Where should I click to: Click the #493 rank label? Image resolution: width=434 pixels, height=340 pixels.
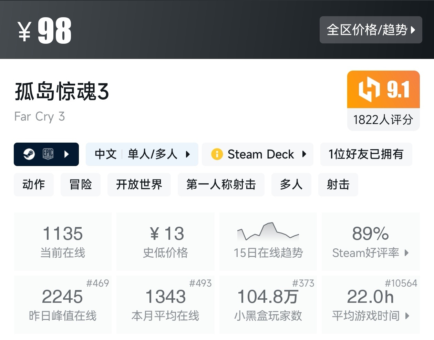pyautogui.click(x=200, y=283)
